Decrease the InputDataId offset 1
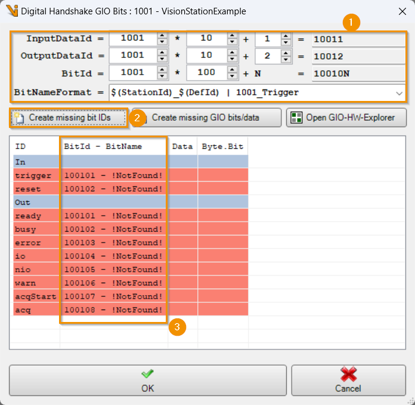 click(286, 42)
